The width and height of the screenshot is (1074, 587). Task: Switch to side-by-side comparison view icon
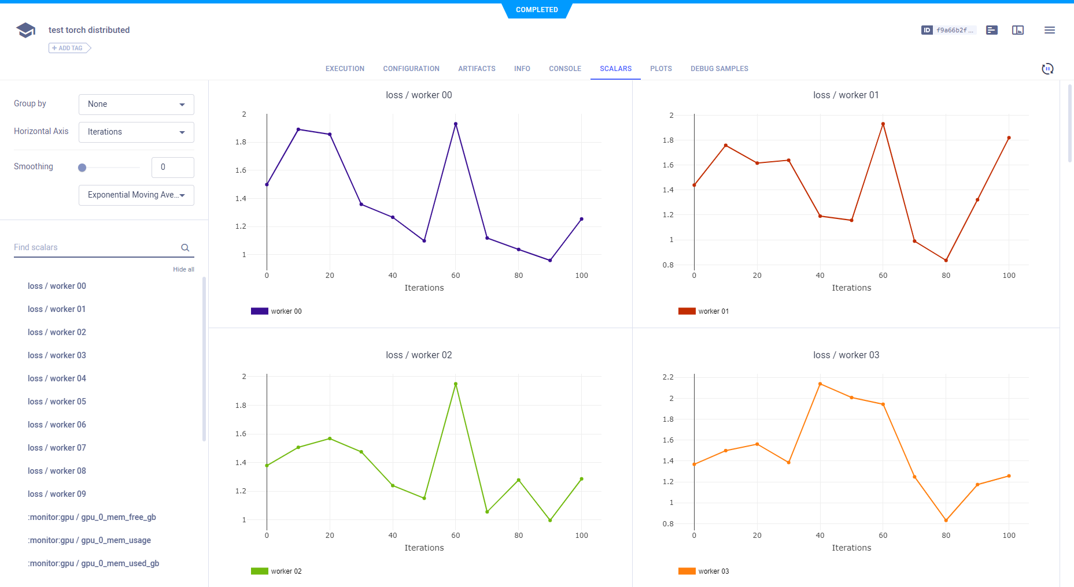[1018, 30]
